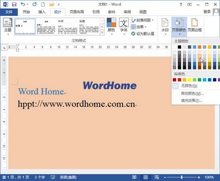Image resolution: width=220 pixels, height=181 pixels.
Task: Click the 100% zoom level button
Action: click(209, 177)
